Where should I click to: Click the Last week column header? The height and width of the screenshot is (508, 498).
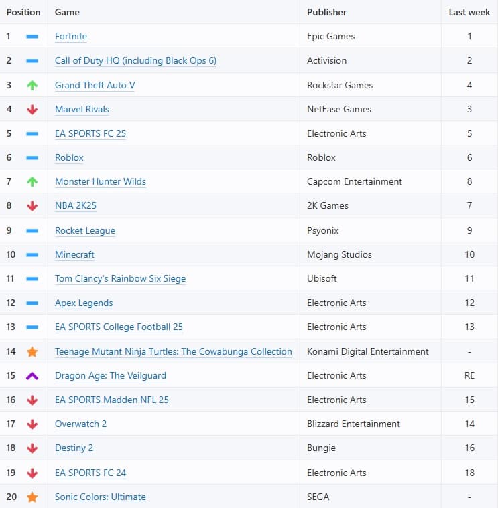pyautogui.click(x=469, y=12)
